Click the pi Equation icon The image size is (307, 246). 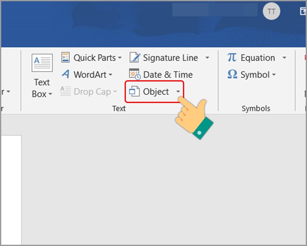coord(232,58)
